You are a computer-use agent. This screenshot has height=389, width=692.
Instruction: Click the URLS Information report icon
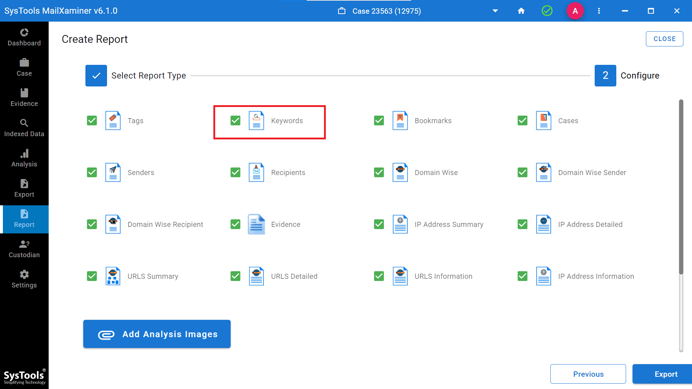(x=400, y=276)
